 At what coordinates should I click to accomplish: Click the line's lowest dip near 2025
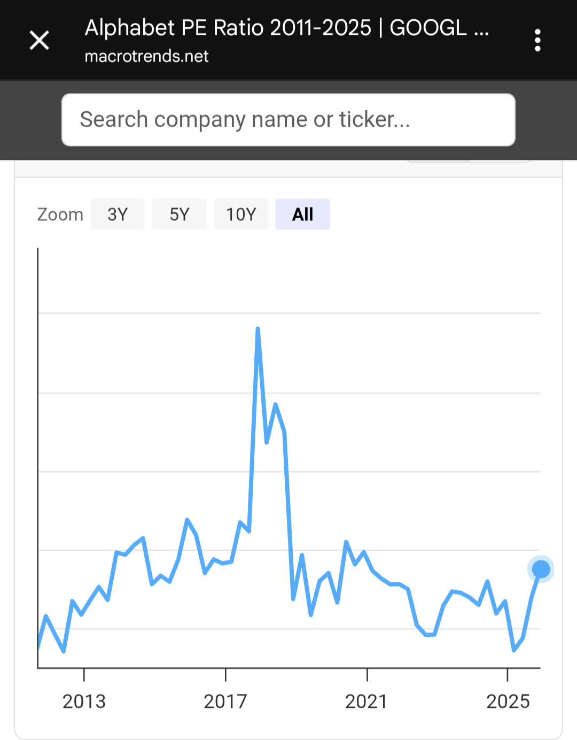(514, 650)
